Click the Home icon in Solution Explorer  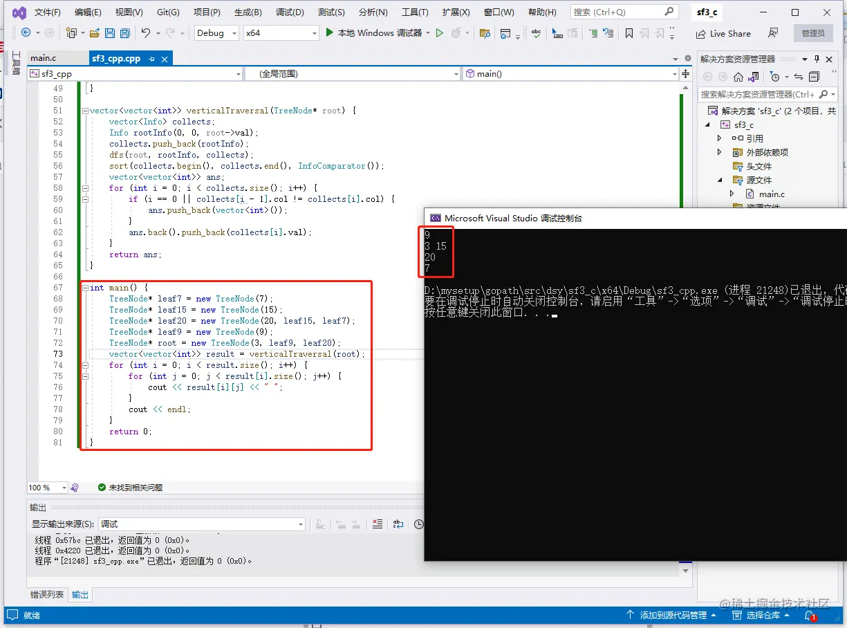point(738,77)
